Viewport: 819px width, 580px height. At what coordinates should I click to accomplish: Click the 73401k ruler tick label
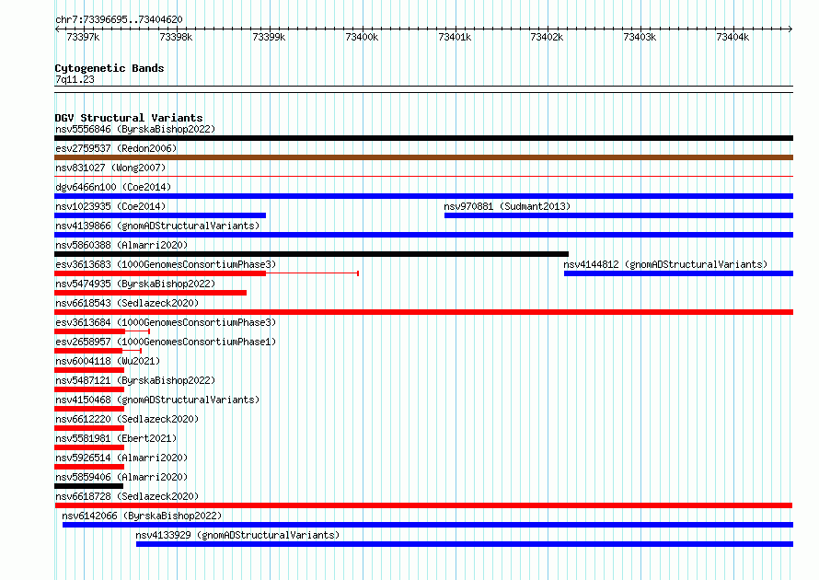(x=455, y=38)
